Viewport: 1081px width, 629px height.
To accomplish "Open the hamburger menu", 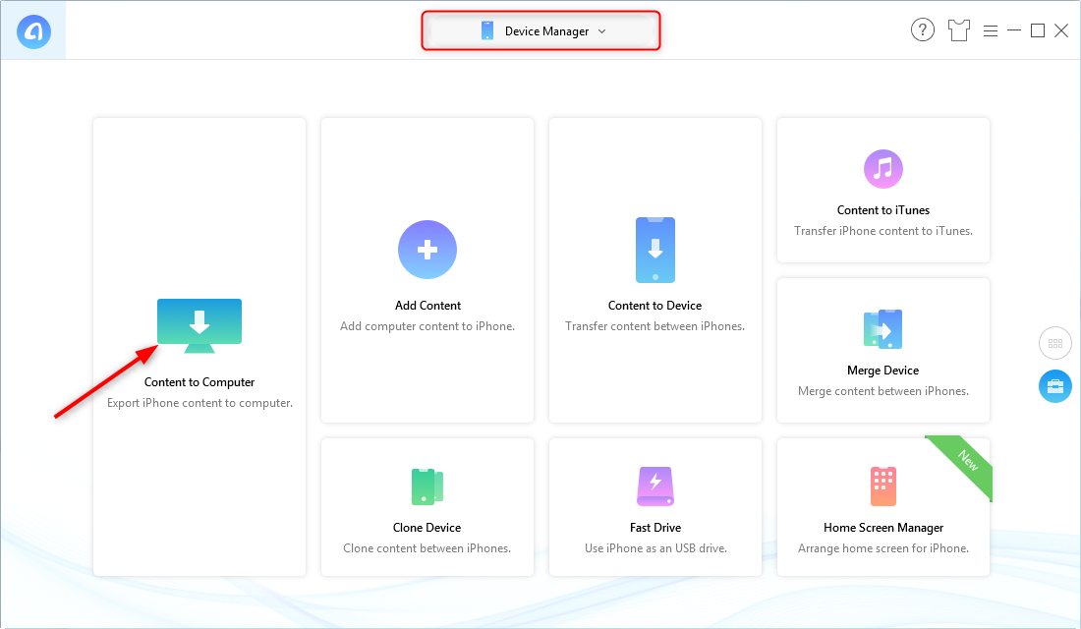I will (991, 29).
